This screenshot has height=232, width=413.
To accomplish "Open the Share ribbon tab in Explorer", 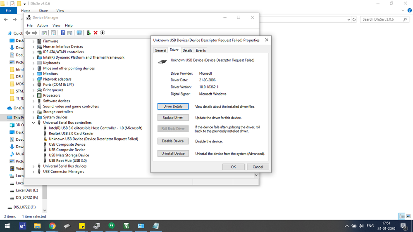I will click(x=43, y=11).
